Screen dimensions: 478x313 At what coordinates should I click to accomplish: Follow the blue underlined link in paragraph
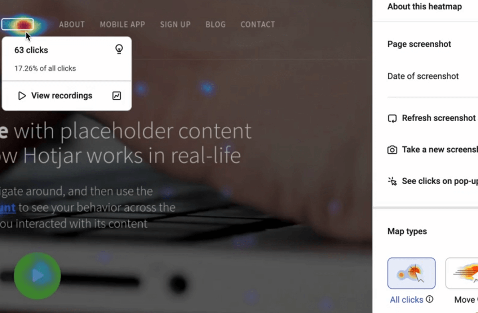[8, 207]
